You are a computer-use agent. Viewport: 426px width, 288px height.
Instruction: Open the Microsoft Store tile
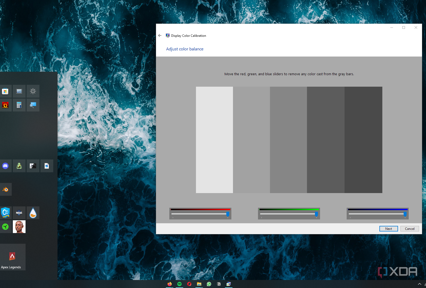[5, 91]
